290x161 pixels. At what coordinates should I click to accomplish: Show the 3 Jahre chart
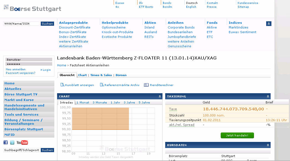129,102
